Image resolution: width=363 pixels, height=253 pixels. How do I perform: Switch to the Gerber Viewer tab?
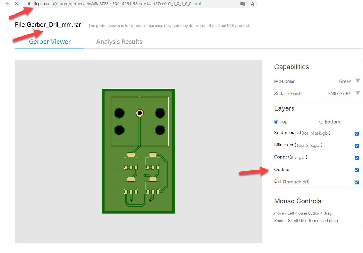(x=50, y=42)
